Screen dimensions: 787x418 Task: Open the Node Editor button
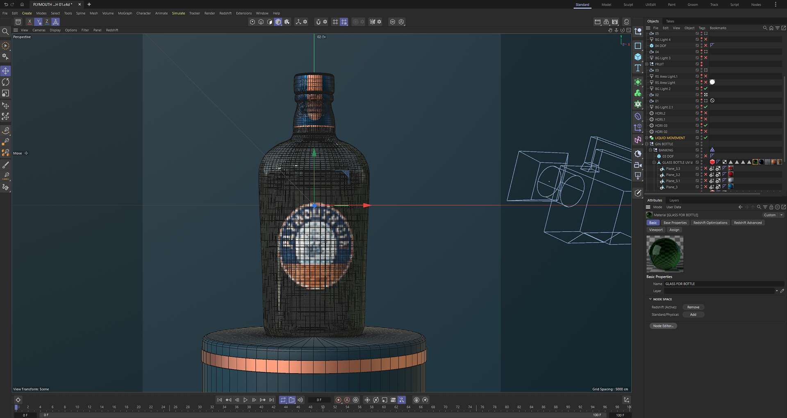coord(663,326)
